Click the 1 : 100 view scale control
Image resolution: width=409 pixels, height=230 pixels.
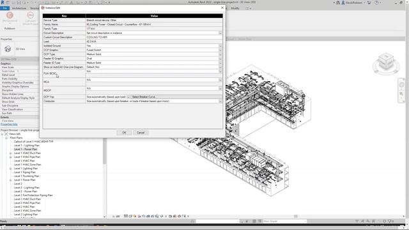(116, 217)
